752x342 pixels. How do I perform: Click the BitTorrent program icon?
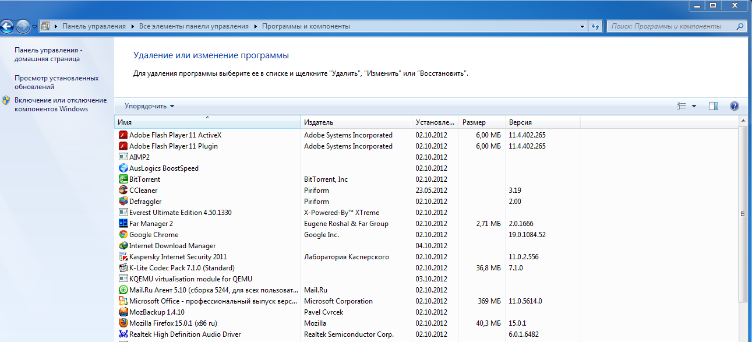click(x=123, y=179)
